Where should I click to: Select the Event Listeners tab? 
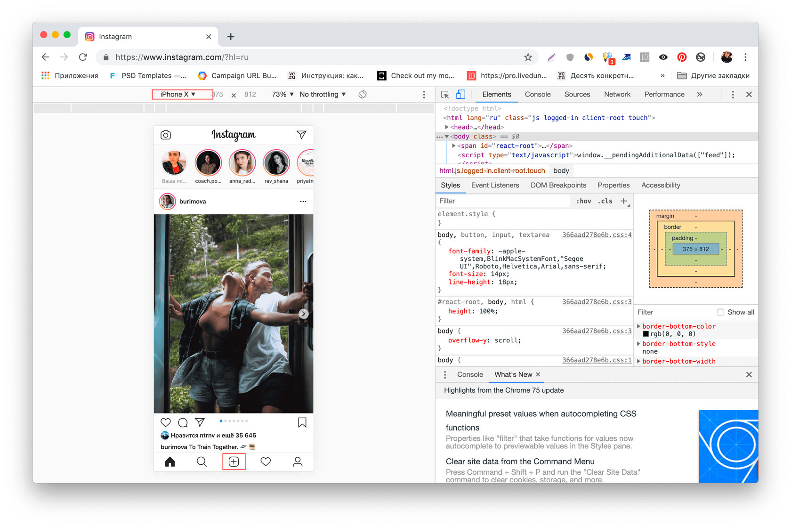coord(495,185)
